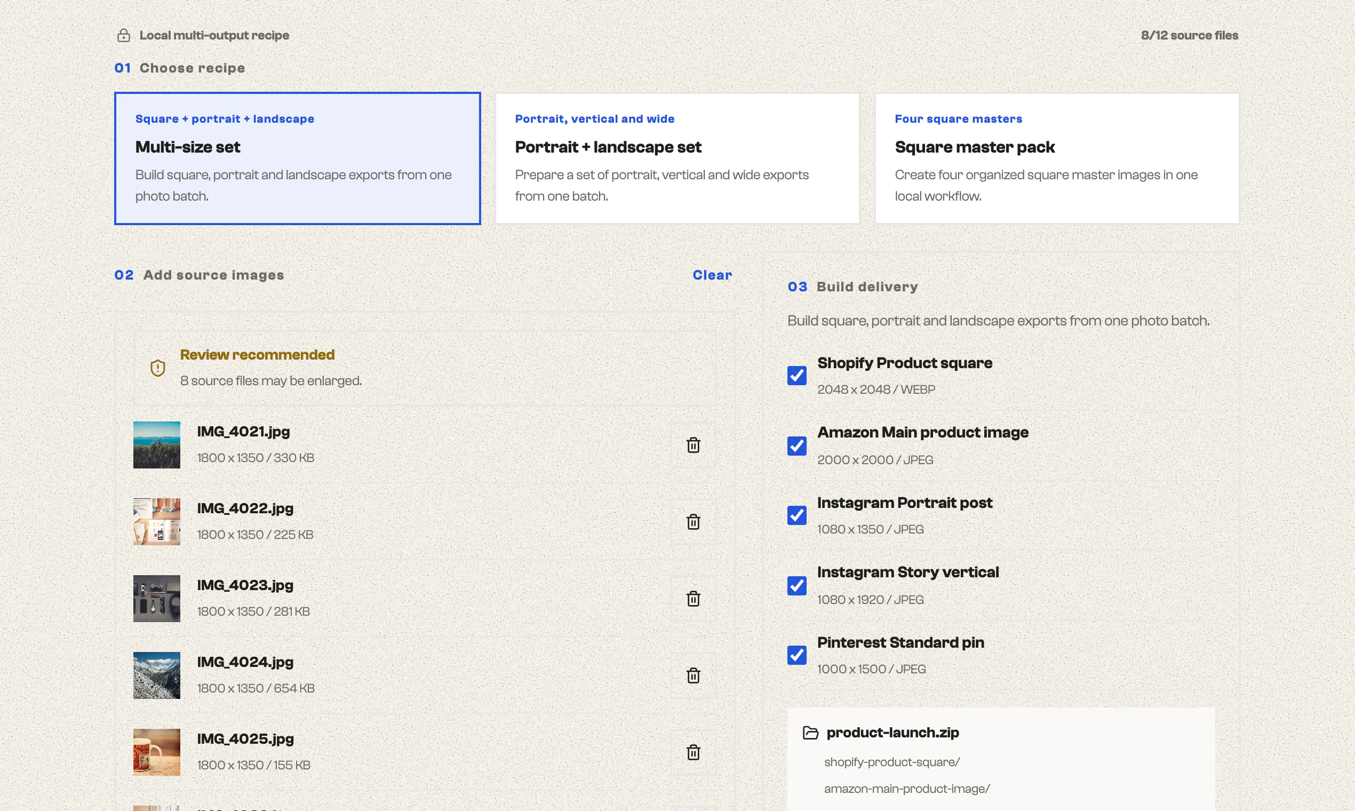Delete IMG_4024.jpg via its trash icon

point(694,675)
